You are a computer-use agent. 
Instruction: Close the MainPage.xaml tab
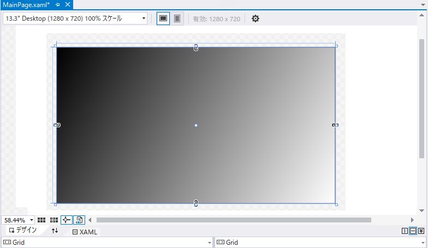coord(68,4)
